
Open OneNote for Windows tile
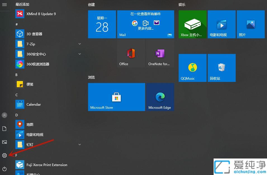[x=160, y=53]
